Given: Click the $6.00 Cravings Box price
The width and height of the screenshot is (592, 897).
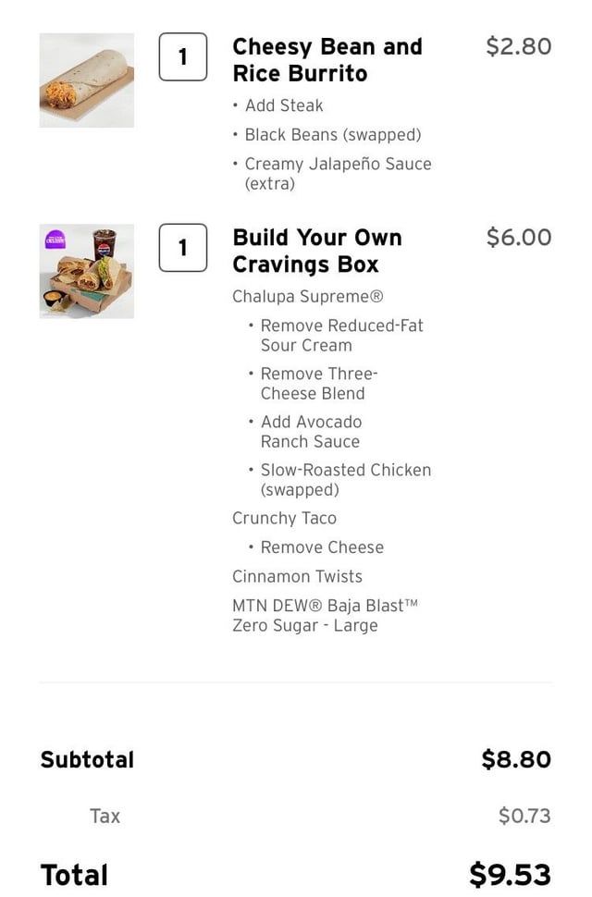Looking at the screenshot, I should 518,237.
